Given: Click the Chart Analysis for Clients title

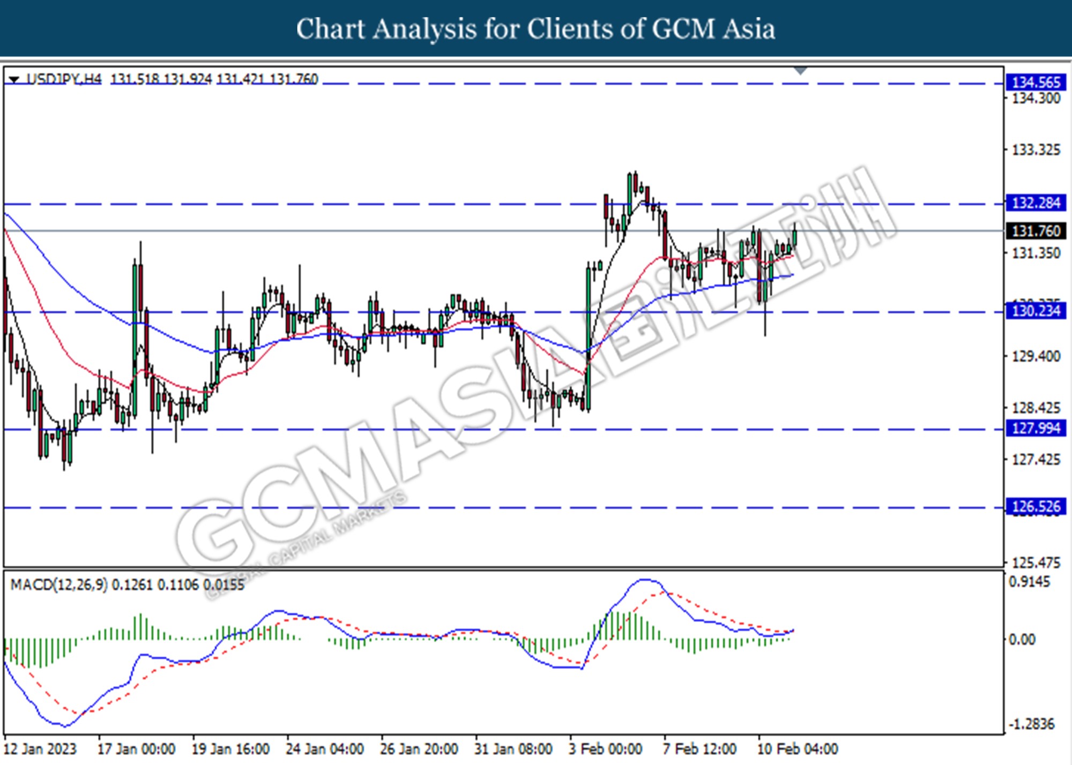Looking at the screenshot, I should (x=536, y=29).
